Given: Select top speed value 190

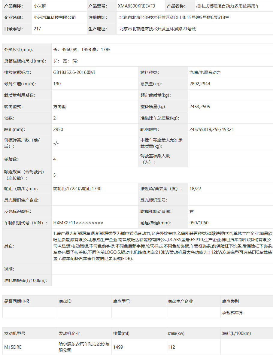Looking at the screenshot, I should point(57,84).
